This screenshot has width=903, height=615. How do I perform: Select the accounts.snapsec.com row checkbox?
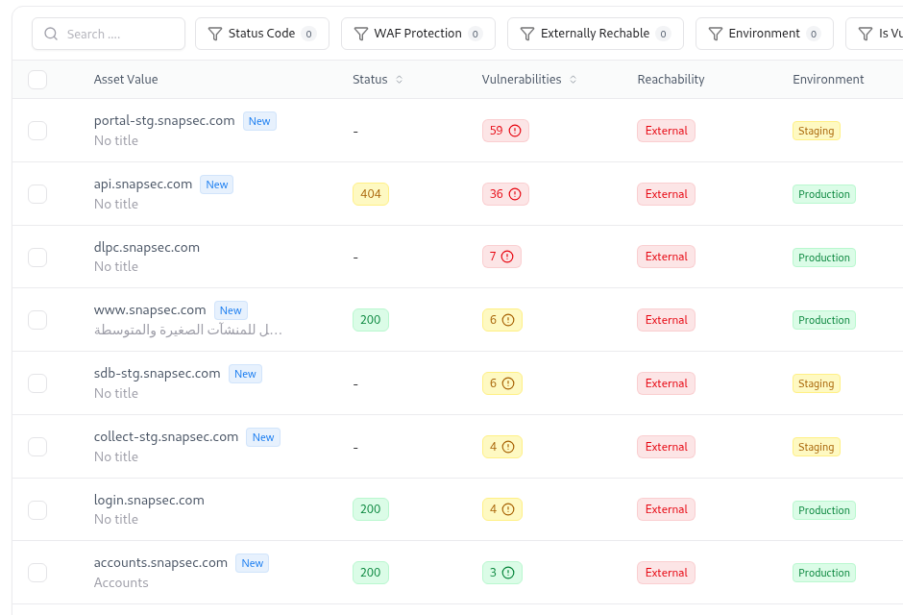[x=37, y=573]
